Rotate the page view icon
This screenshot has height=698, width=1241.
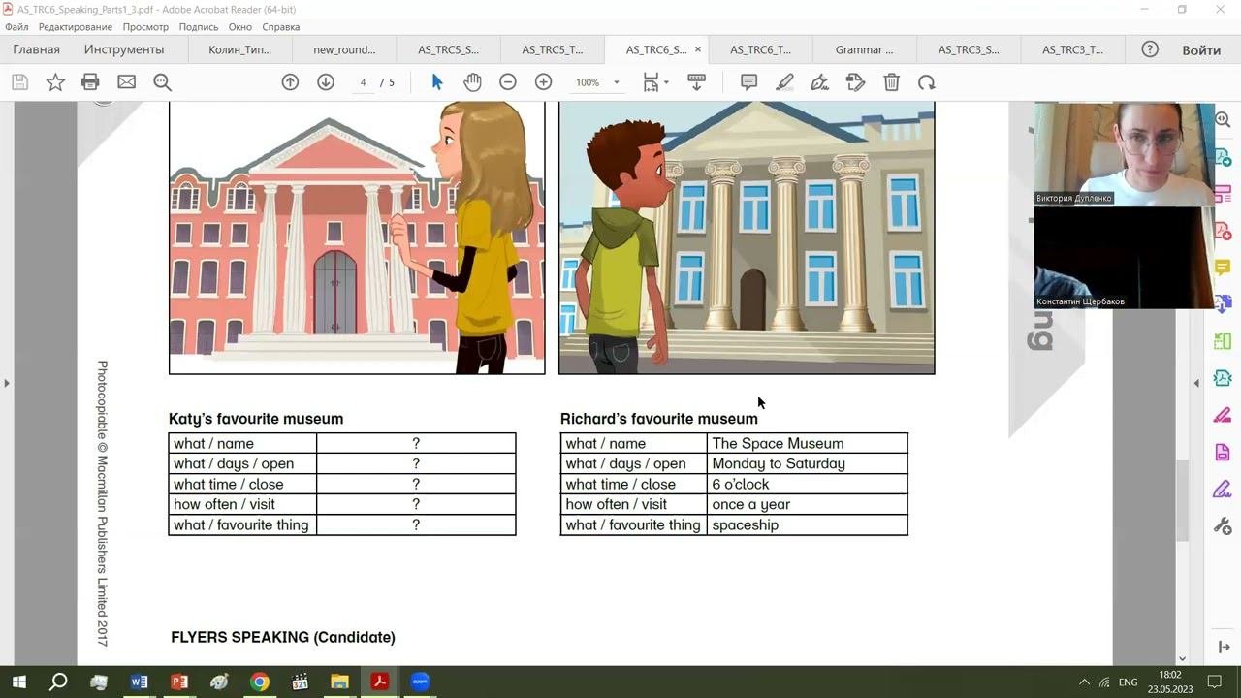click(927, 82)
